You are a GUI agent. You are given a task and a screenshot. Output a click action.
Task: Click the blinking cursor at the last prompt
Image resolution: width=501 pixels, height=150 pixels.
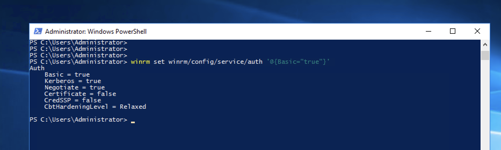133,121
